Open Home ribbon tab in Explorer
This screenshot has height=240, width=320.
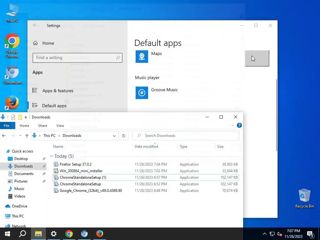pos(24,126)
